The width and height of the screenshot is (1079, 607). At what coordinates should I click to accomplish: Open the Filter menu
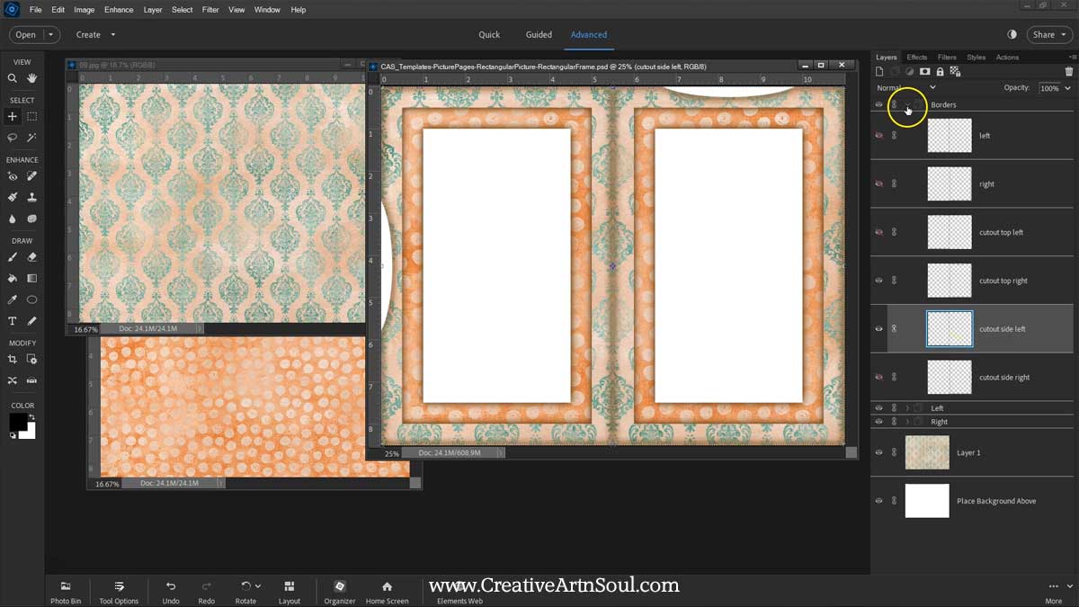[210, 10]
